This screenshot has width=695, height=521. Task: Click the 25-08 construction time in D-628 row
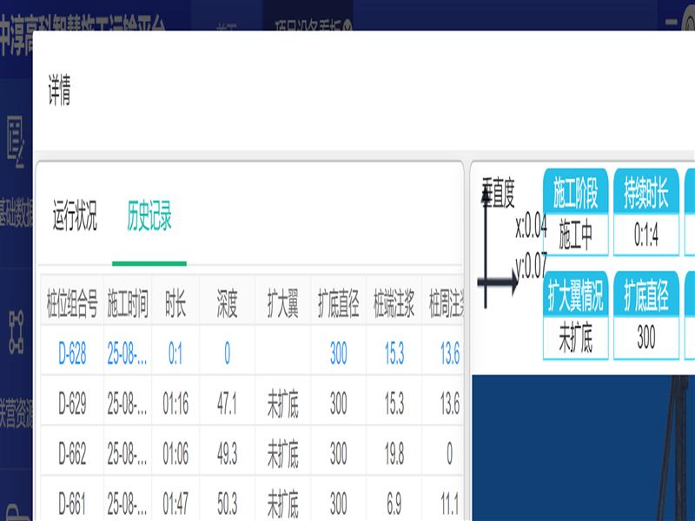127,353
